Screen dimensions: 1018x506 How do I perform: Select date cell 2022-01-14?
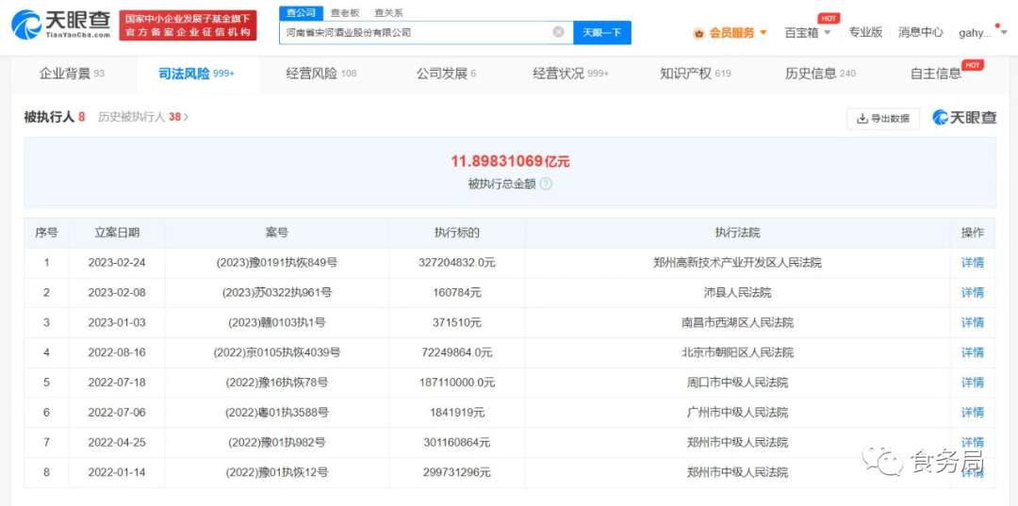(x=117, y=472)
